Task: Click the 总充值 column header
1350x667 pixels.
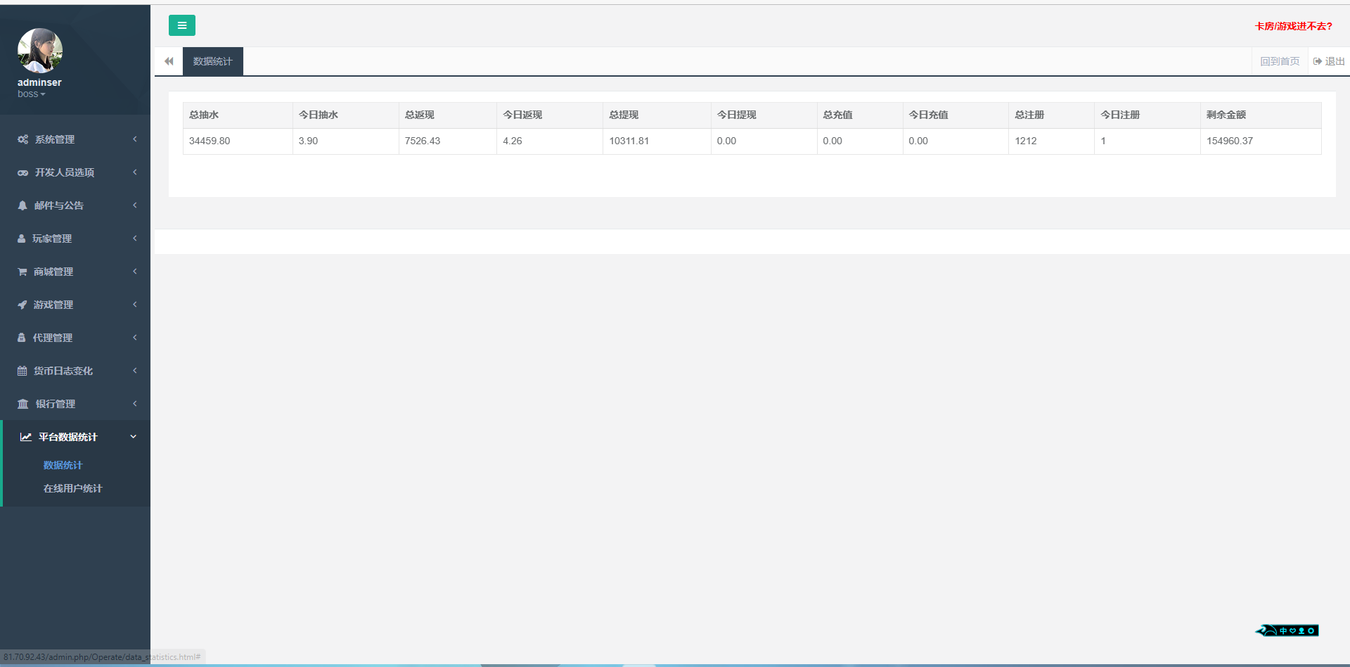Action: [860, 115]
